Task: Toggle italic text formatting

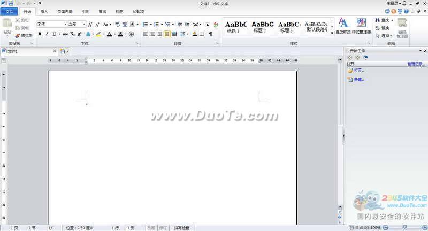Action: pos(47,34)
